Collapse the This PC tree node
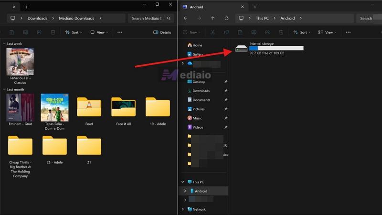This screenshot has height=215, width=382. coord(183,182)
